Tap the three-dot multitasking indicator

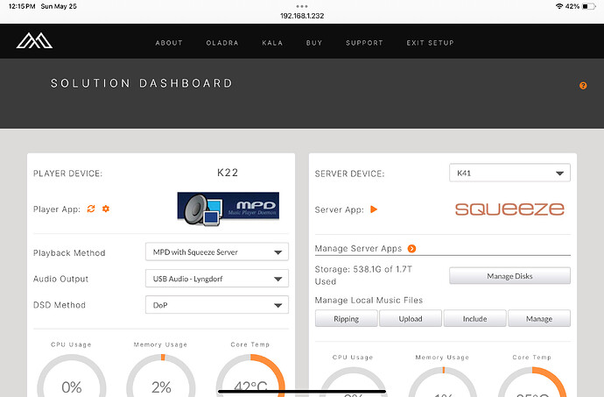coord(302,6)
